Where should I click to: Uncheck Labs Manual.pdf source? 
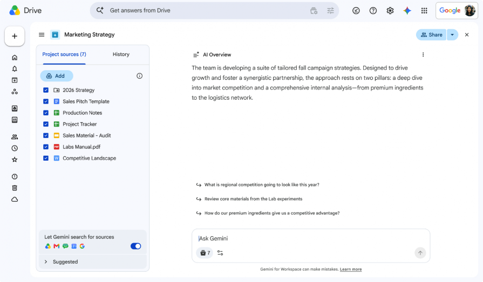tap(46, 147)
